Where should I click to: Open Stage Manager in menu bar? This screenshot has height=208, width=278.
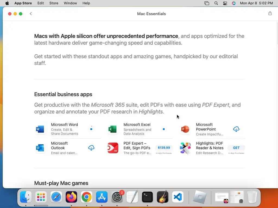click(207, 3)
